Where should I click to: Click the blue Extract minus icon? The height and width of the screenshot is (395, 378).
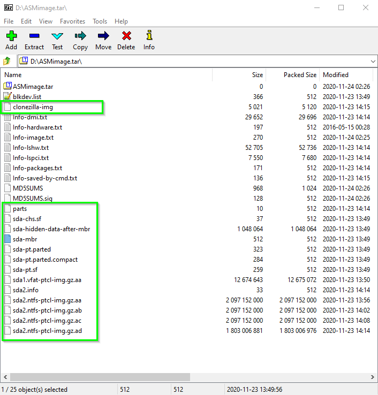[34, 36]
